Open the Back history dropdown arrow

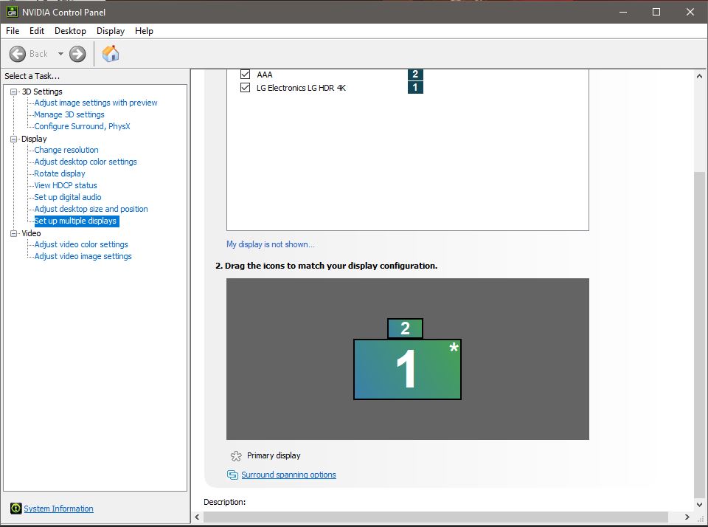pyautogui.click(x=60, y=54)
